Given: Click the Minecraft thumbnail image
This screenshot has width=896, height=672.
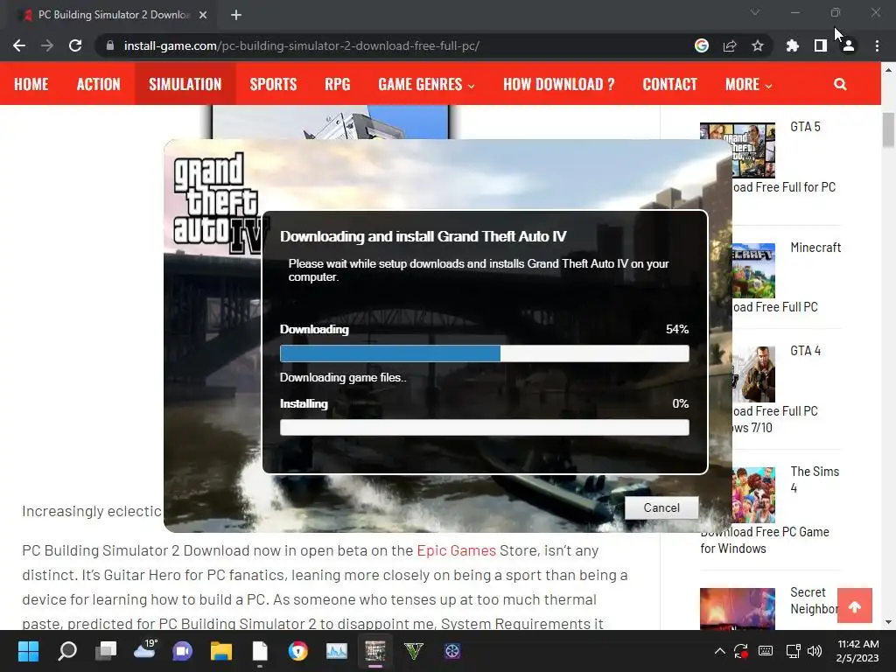Looking at the screenshot, I should [753, 271].
